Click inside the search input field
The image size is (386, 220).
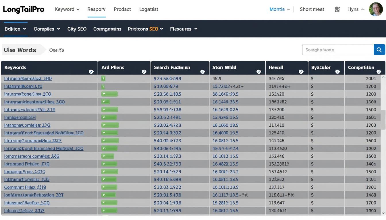tap(338, 50)
